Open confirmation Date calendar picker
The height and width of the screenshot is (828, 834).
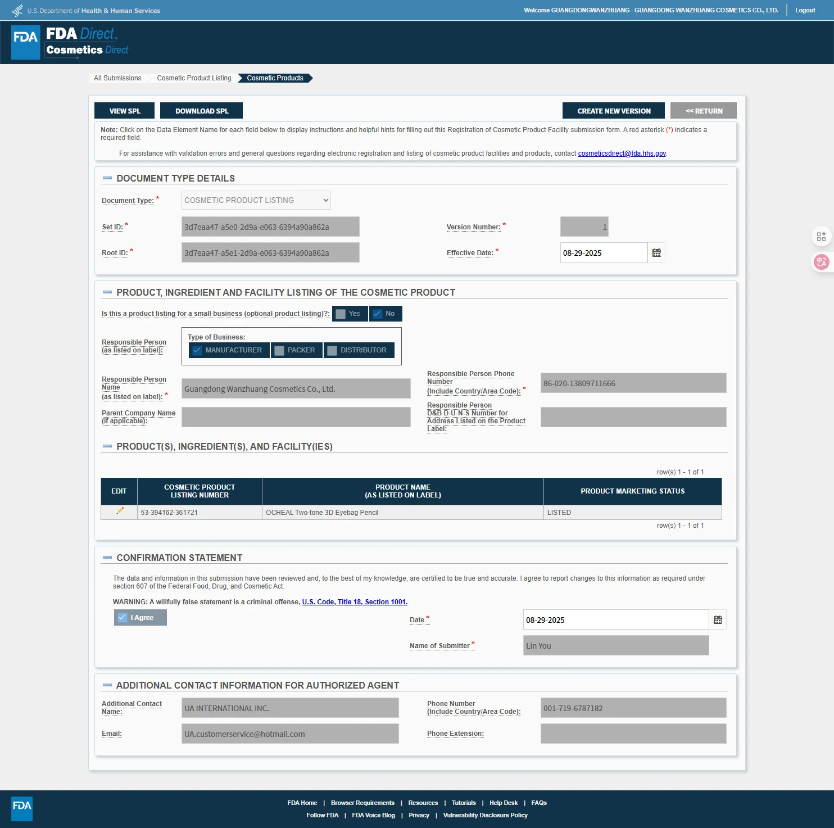coord(718,620)
